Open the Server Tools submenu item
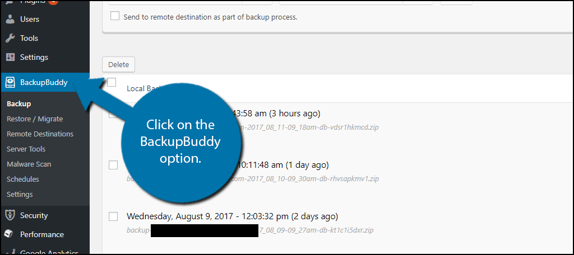 [x=26, y=149]
